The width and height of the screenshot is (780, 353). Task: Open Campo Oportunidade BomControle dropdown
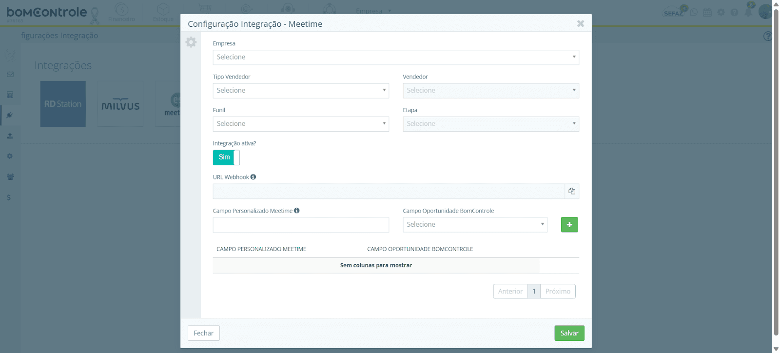475,225
